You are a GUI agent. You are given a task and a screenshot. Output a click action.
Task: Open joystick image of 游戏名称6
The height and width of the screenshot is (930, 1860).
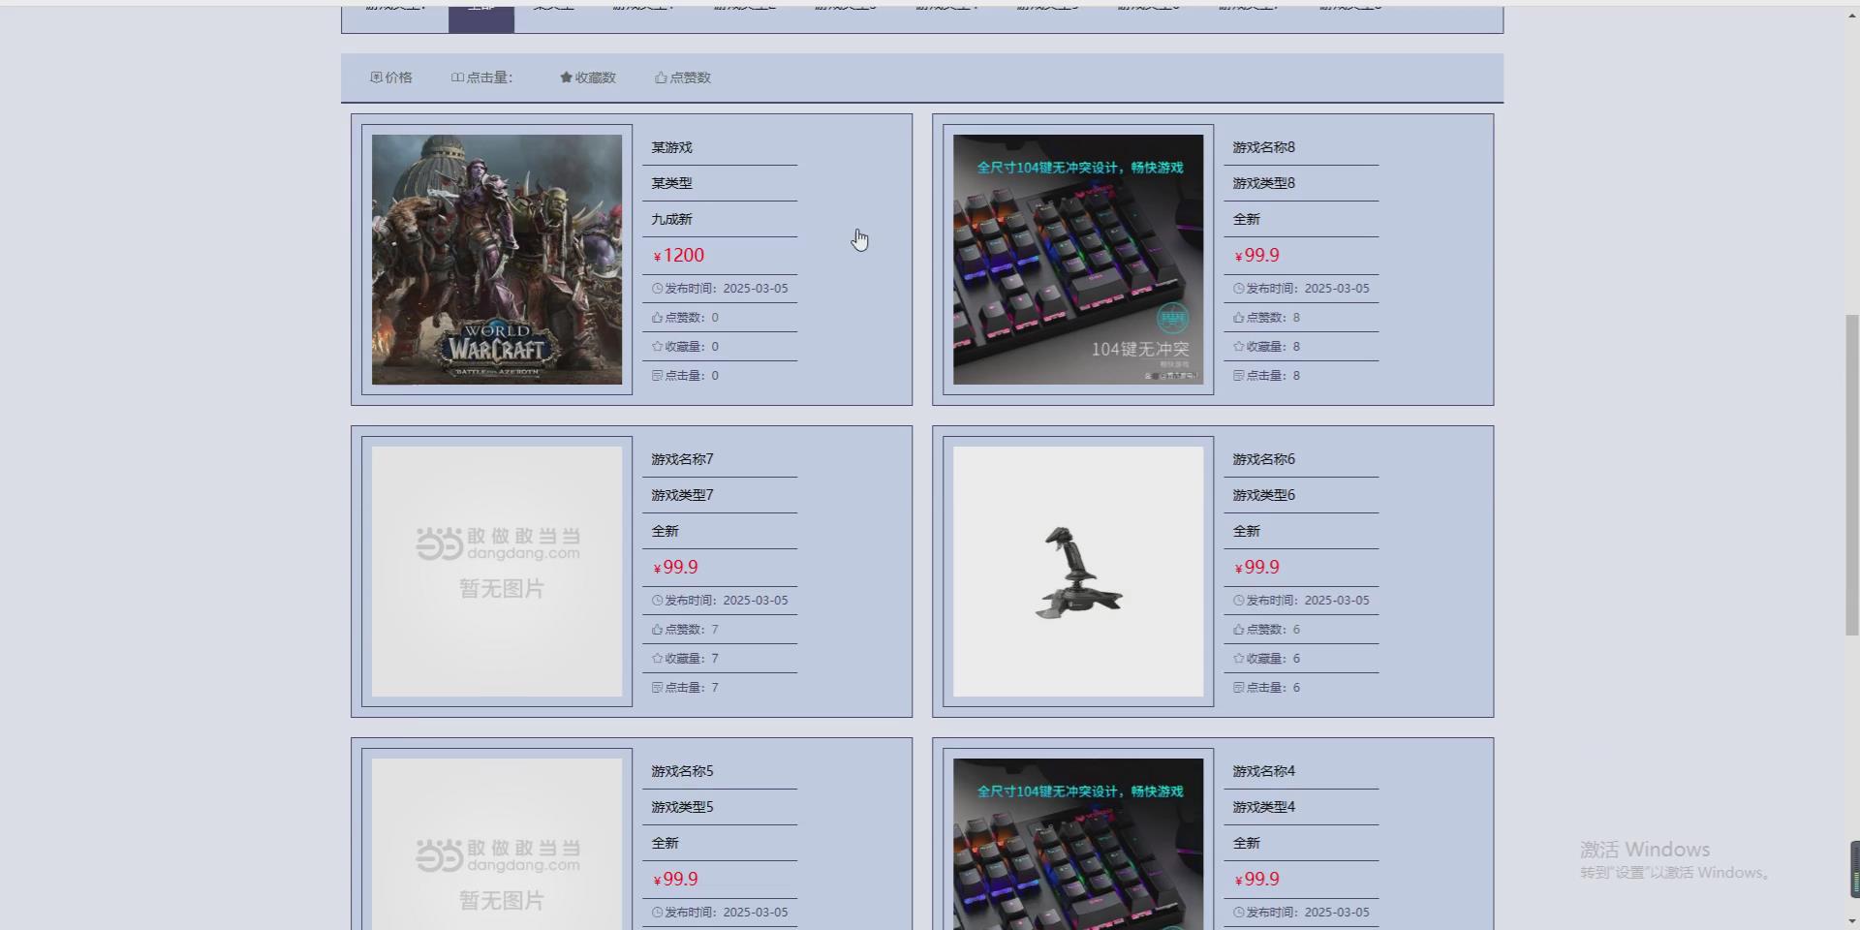pos(1078,572)
